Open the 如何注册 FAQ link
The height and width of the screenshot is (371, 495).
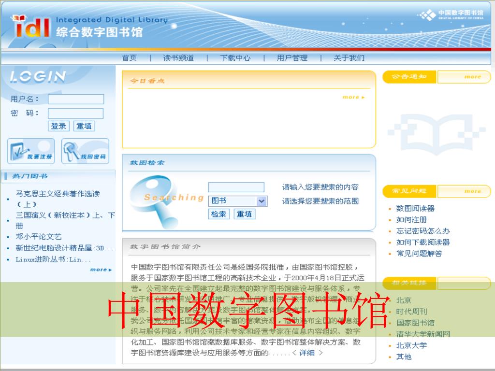click(x=411, y=220)
